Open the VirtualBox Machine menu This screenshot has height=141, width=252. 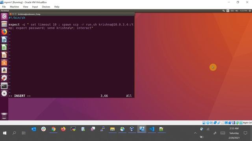click(x=14, y=7)
